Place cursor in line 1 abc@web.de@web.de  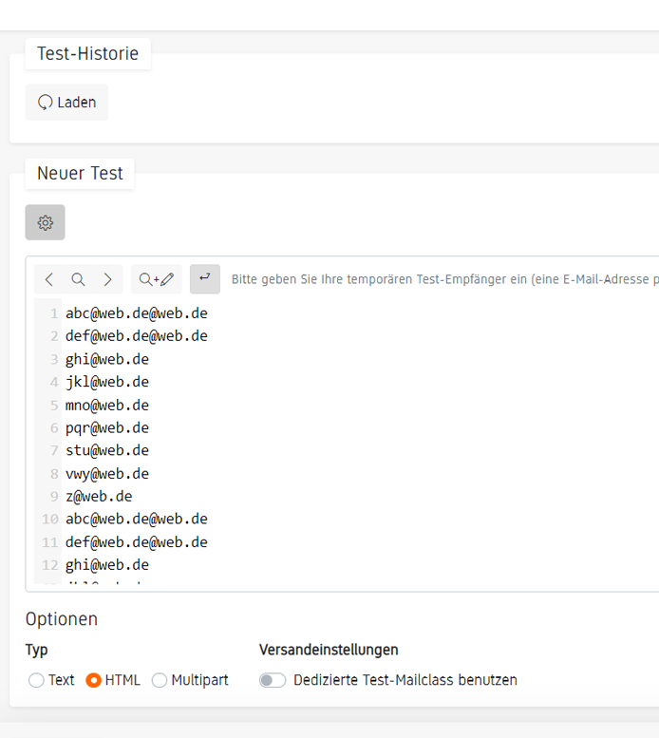[x=136, y=313]
